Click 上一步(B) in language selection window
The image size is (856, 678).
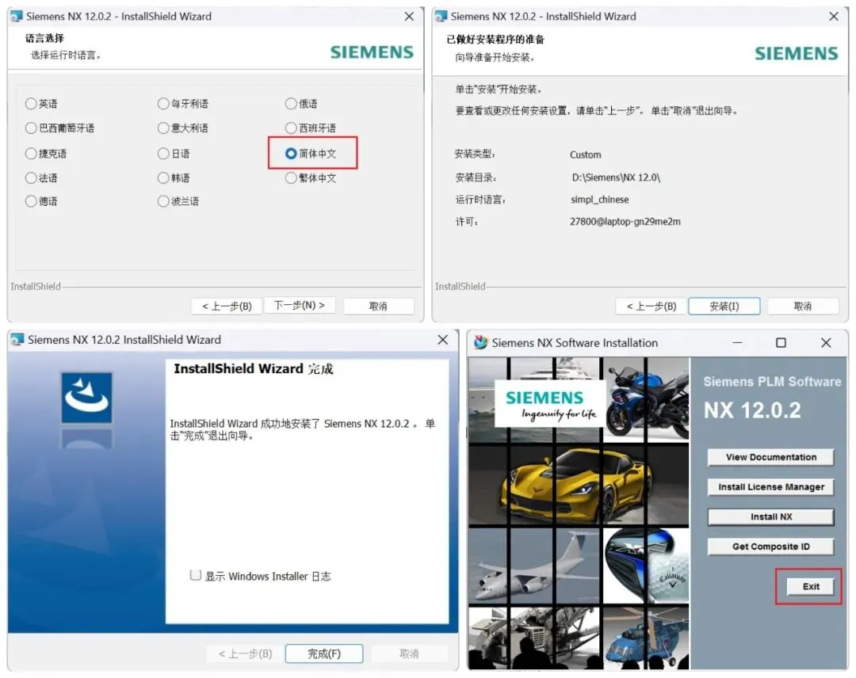click(x=227, y=306)
